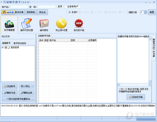Open 邮件群发 mass mailing icon
This screenshot has height=122, width=157.
44,25
